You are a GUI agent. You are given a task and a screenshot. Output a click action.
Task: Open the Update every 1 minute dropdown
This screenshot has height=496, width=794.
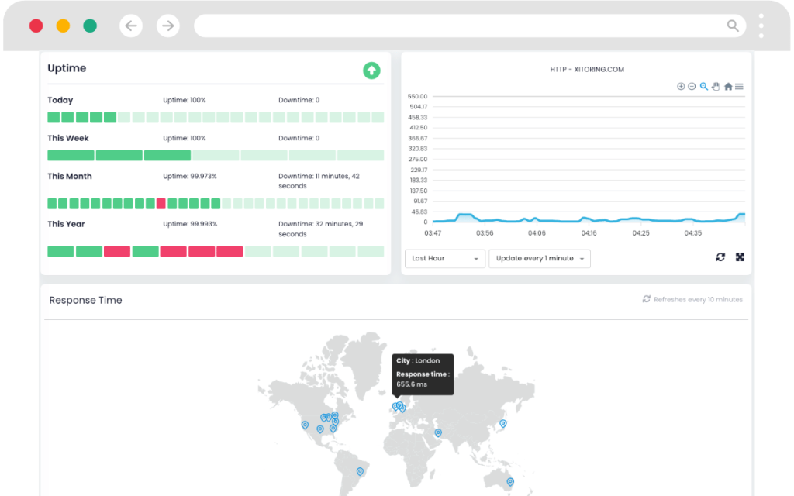539,258
